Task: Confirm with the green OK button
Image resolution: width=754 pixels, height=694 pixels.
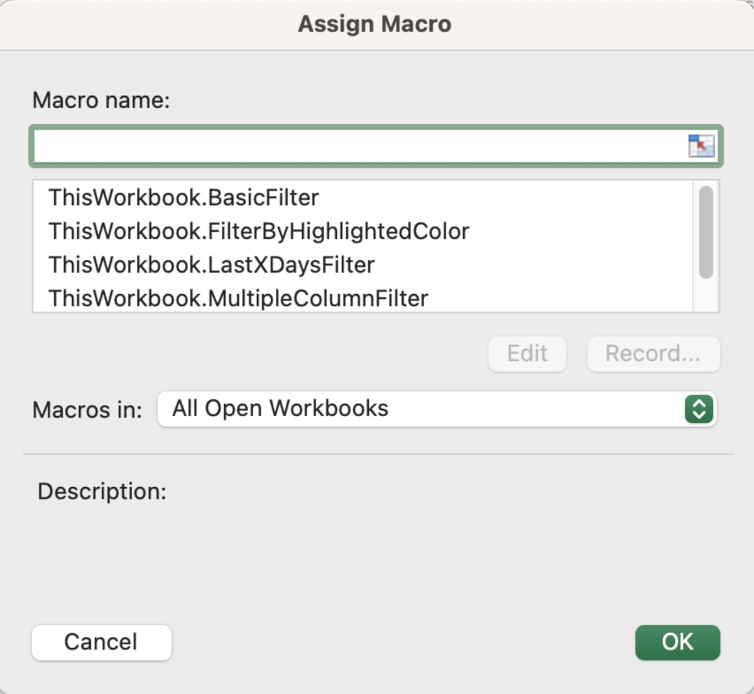Action: (x=677, y=642)
